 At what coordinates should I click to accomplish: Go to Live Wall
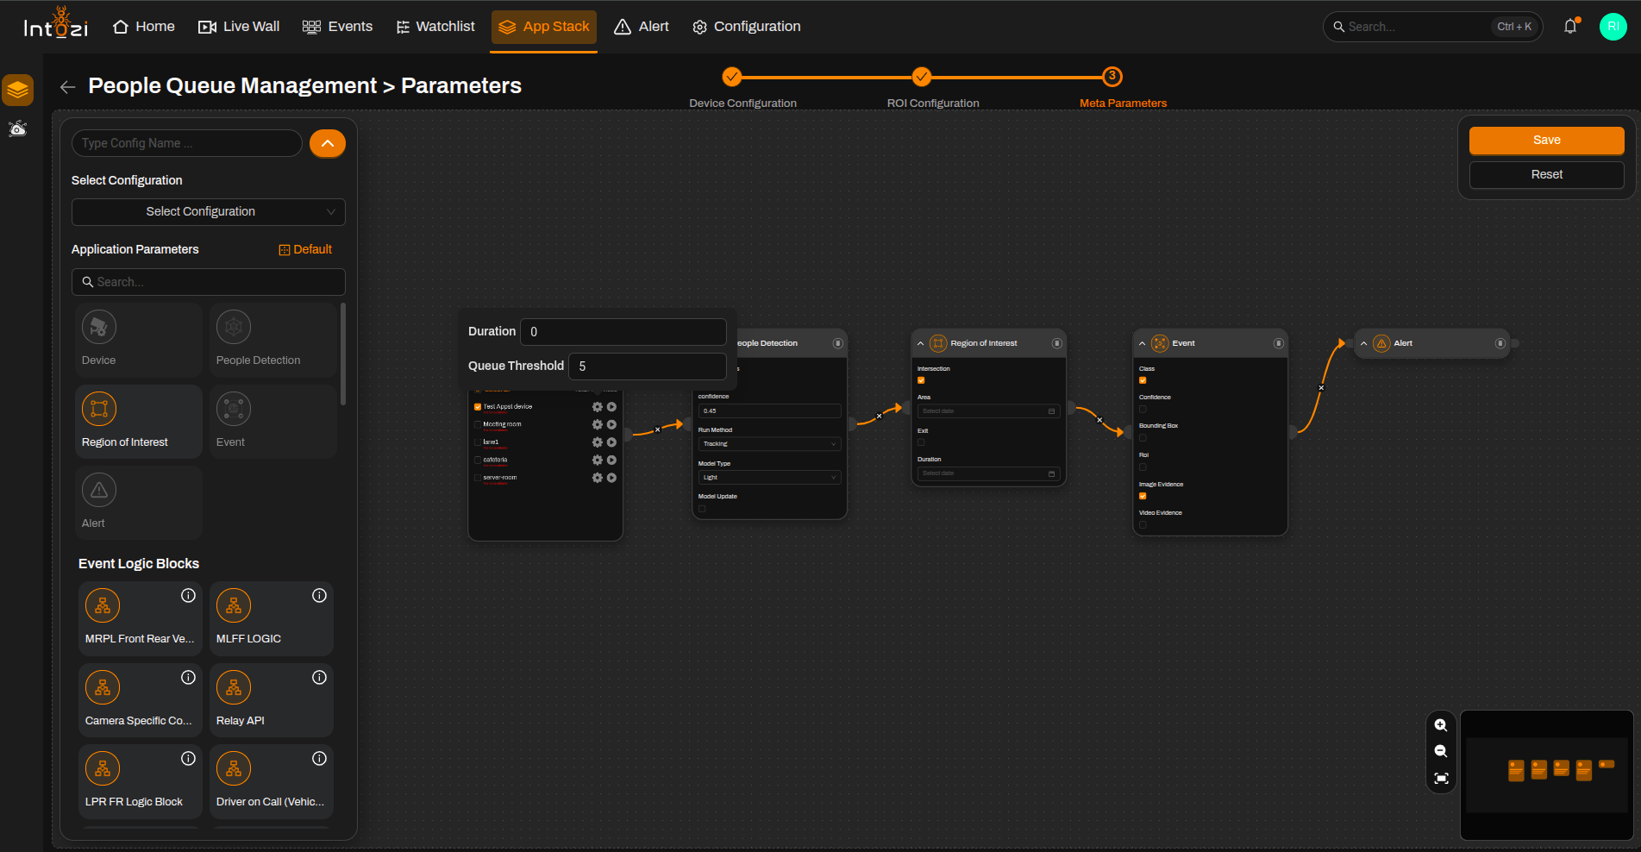(239, 27)
